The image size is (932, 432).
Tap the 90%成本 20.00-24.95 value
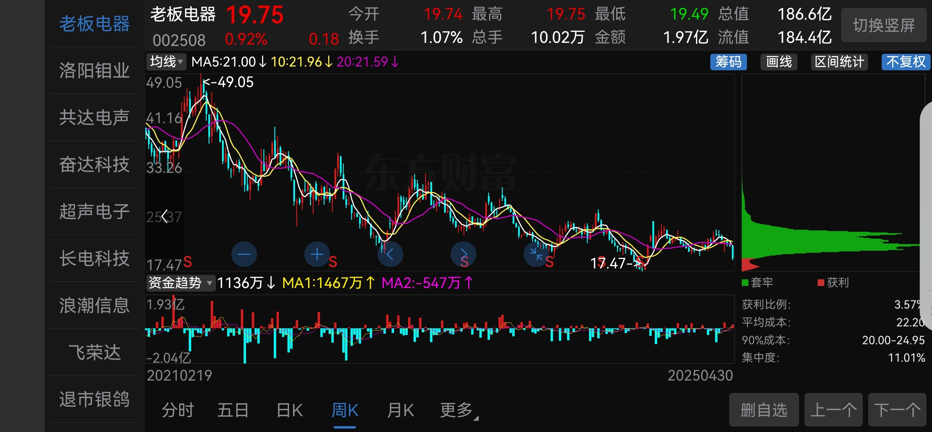[x=893, y=340]
